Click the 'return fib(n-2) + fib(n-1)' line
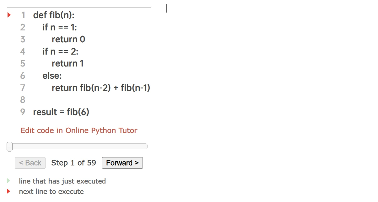Screen dimensions: 378x202 (101, 88)
